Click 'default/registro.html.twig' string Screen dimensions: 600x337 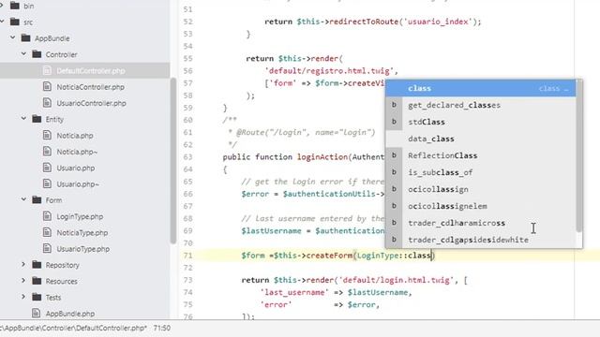pyautogui.click(x=329, y=71)
